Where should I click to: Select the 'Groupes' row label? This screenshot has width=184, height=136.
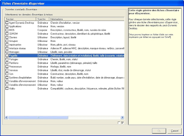(x=13, y=41)
